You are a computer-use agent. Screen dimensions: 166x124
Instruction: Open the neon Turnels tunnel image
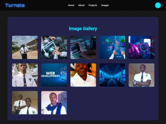tap(112, 75)
